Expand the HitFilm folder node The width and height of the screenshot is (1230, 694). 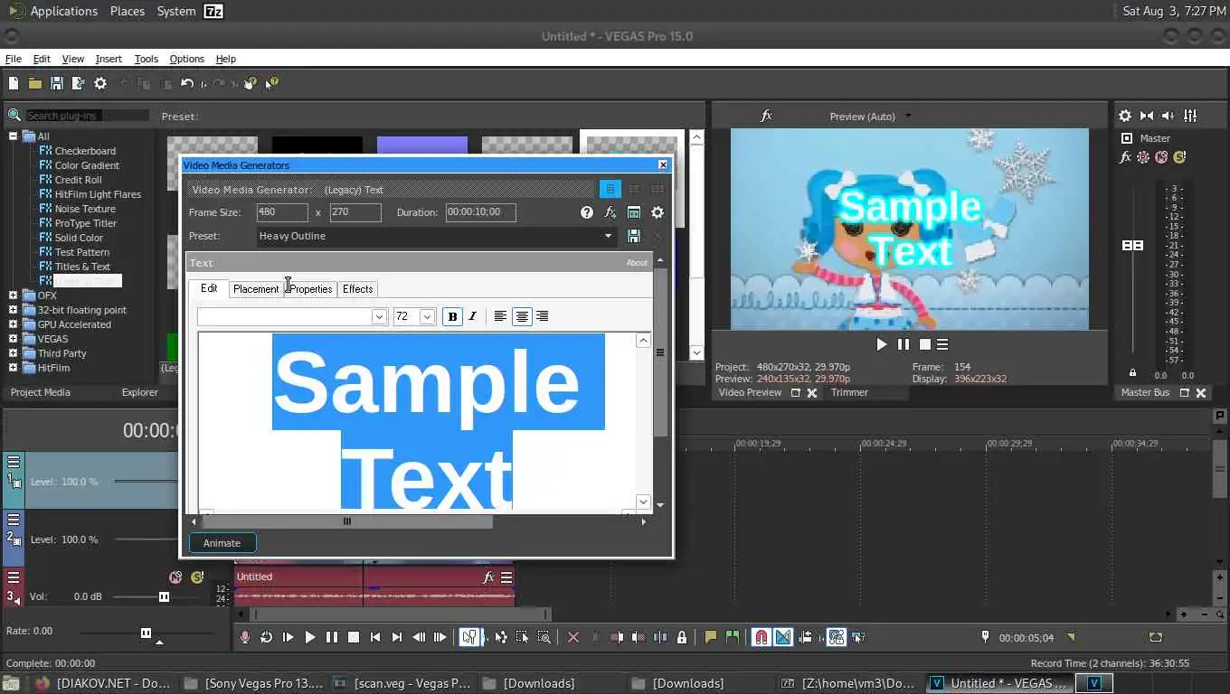pyautogui.click(x=13, y=368)
